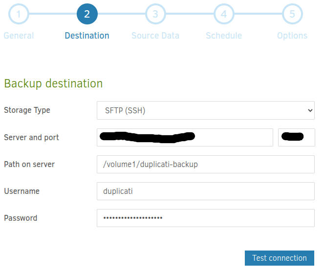Click the Schedule step label
Image resolution: width=324 pixels, height=272 pixels.
[x=224, y=36]
